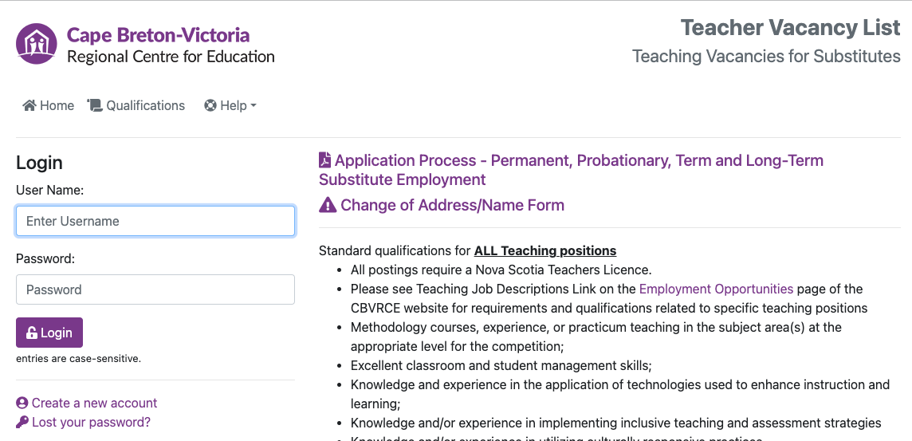
Task: Click the Qualifications scroll icon
Action: pos(95,105)
